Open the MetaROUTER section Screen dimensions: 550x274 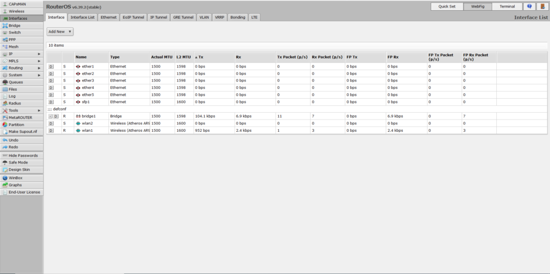pos(21,117)
